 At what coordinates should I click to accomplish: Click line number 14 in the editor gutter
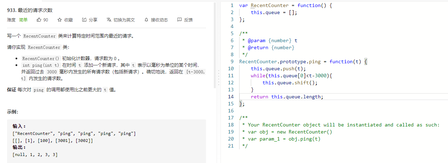231,97
